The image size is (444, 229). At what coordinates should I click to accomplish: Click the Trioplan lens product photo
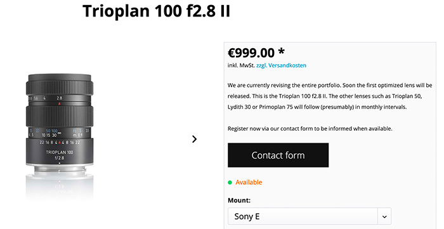[x=60, y=124]
